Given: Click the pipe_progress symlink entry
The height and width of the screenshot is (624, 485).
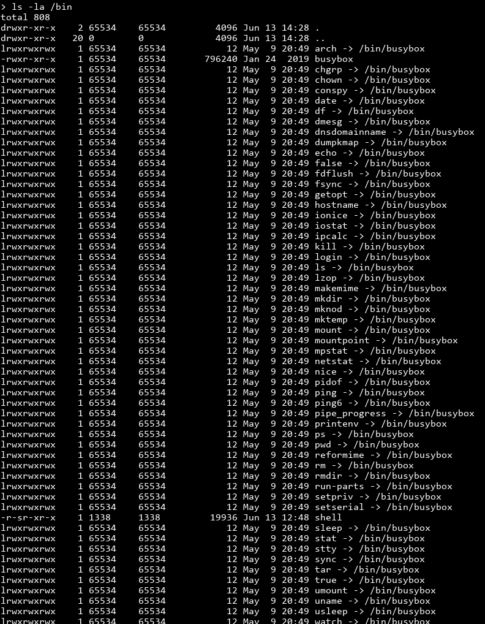Looking at the screenshot, I should 394,413.
